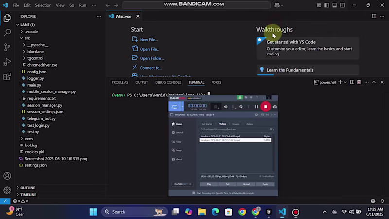Expand the .vscode folder

pos(21,32)
